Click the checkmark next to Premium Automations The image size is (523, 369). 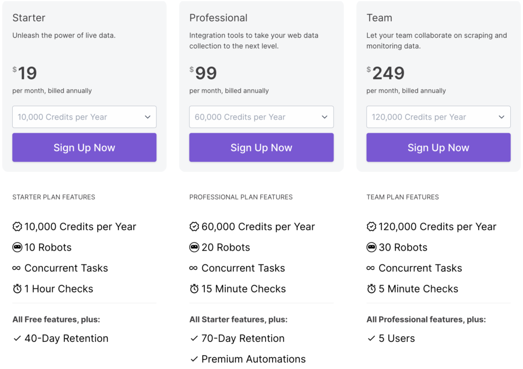(x=195, y=359)
